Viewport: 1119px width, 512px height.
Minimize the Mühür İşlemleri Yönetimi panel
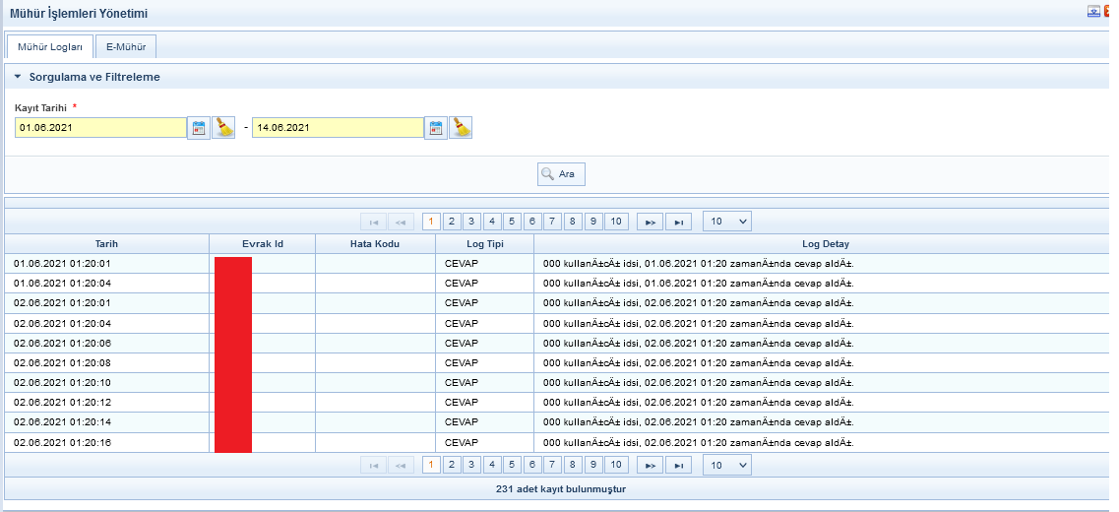click(1093, 12)
